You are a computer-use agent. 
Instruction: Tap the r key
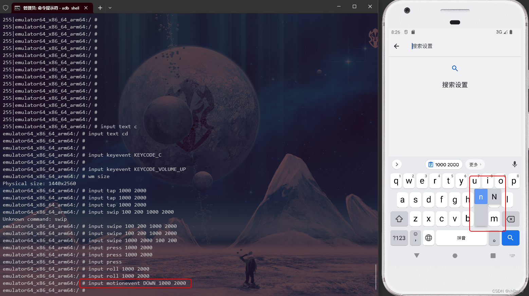435,181
